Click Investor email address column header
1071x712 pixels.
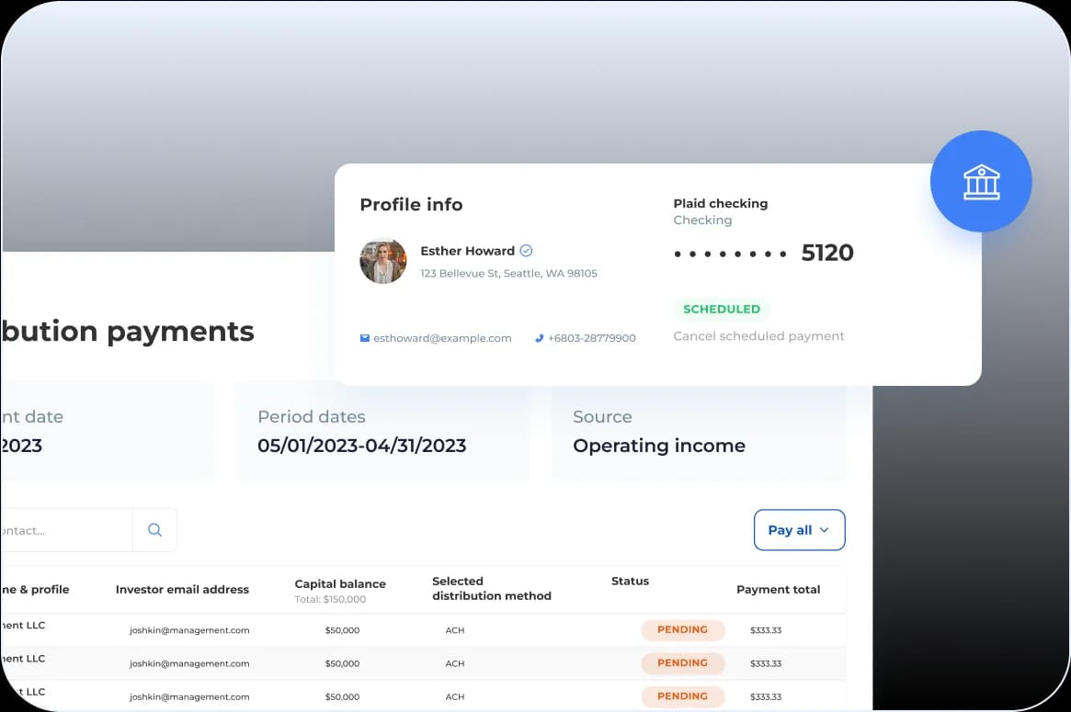pyautogui.click(x=182, y=590)
